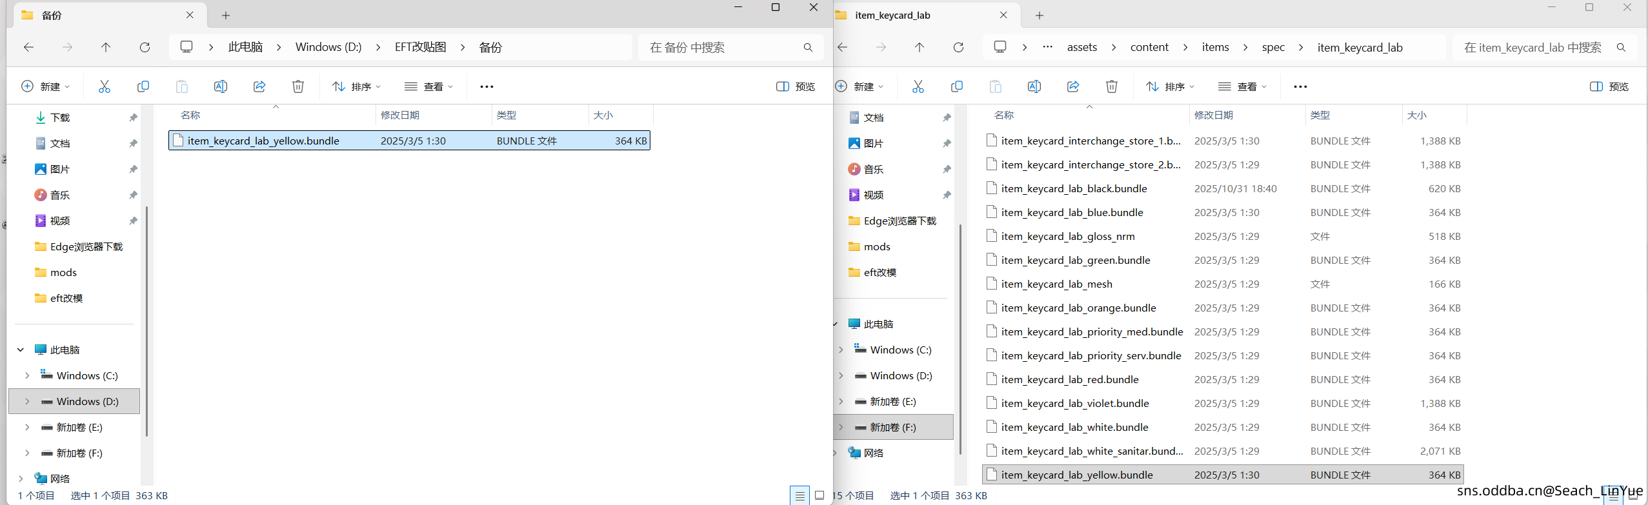Click the Cut icon in item_keycard_lab window
1648x505 pixels.
point(918,86)
